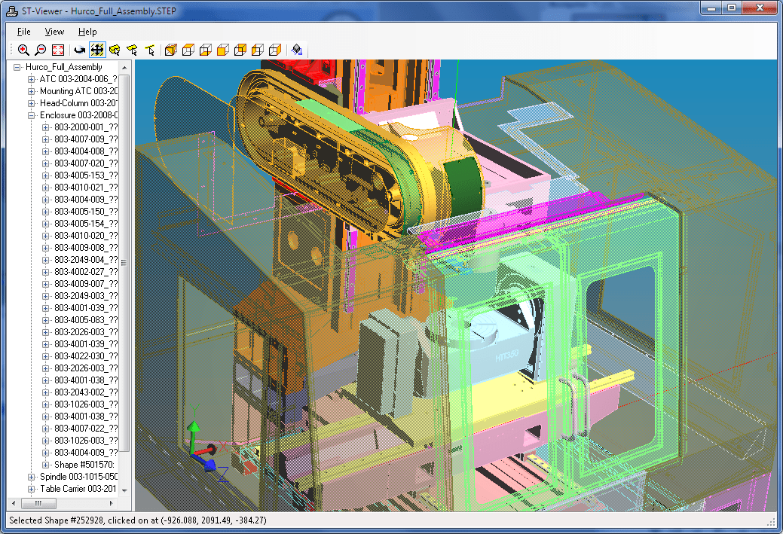Select the Zoom Out tool
This screenshot has width=783, height=534.
tap(41, 50)
